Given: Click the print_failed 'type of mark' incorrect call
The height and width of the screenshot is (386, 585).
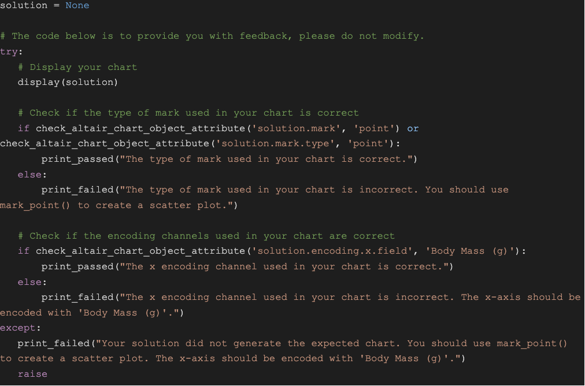Looking at the screenshot, I should point(275,190).
